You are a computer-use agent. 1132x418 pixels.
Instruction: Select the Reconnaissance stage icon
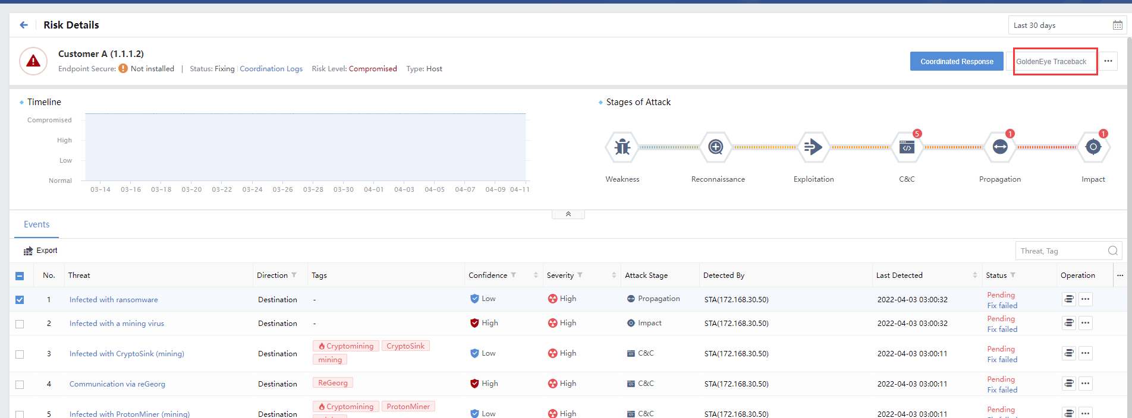coord(716,147)
